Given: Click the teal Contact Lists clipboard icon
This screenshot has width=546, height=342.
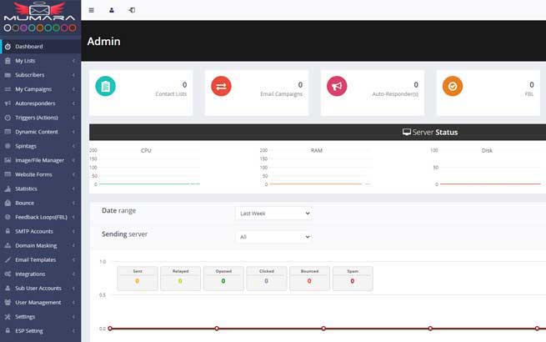Looking at the screenshot, I should pos(105,86).
